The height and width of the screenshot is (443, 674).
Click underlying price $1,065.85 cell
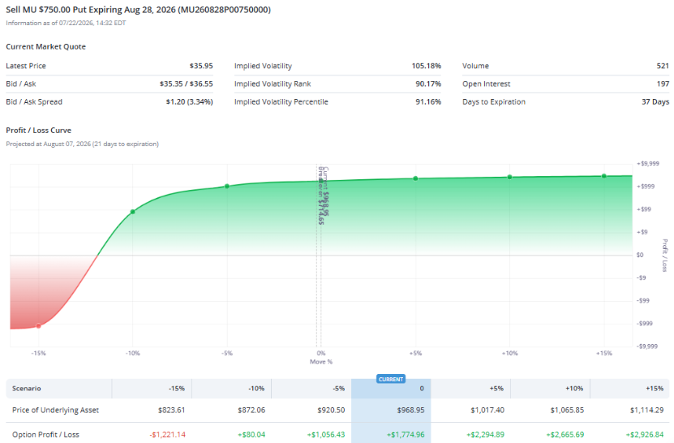tap(567, 410)
